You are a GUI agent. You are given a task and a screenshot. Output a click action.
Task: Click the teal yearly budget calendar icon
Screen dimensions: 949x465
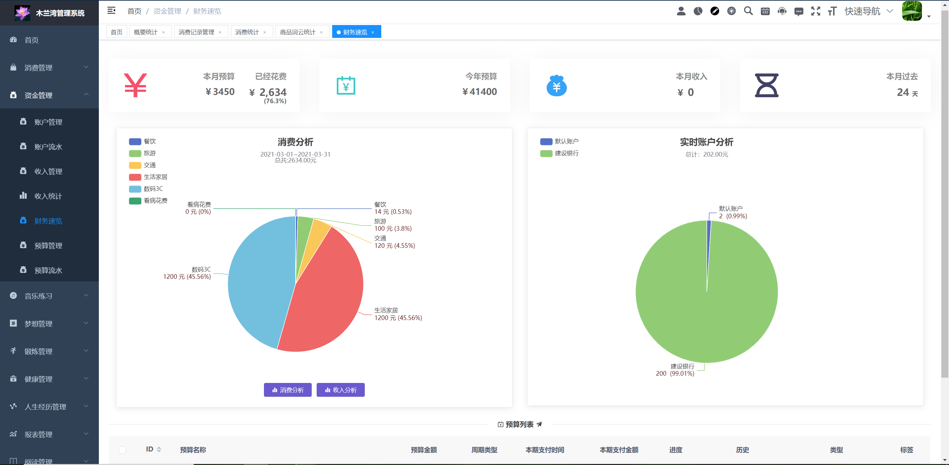346,85
